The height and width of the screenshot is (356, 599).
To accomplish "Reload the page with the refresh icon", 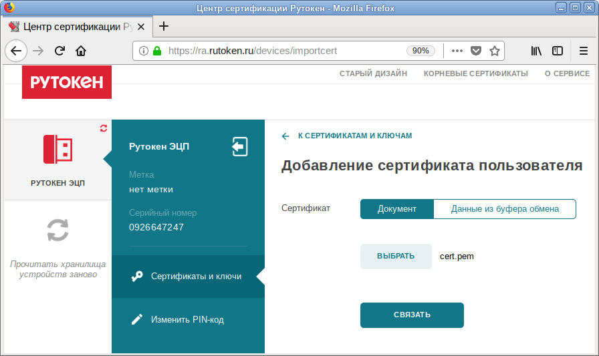I will pos(59,51).
